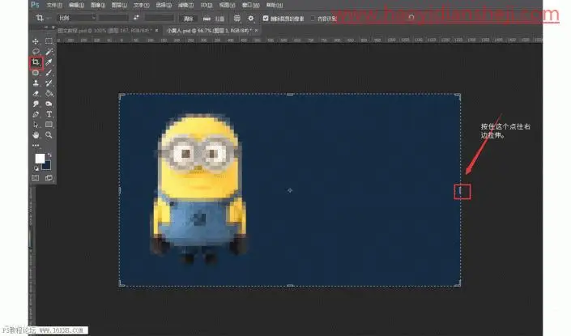Open the 图层(L) menu
Viewport: 571px width, 336px height.
point(119,5)
